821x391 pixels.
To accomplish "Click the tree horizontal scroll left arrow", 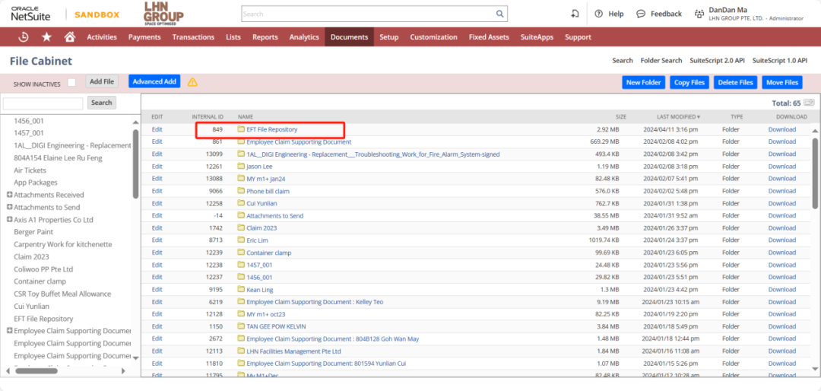I will (x=6, y=370).
